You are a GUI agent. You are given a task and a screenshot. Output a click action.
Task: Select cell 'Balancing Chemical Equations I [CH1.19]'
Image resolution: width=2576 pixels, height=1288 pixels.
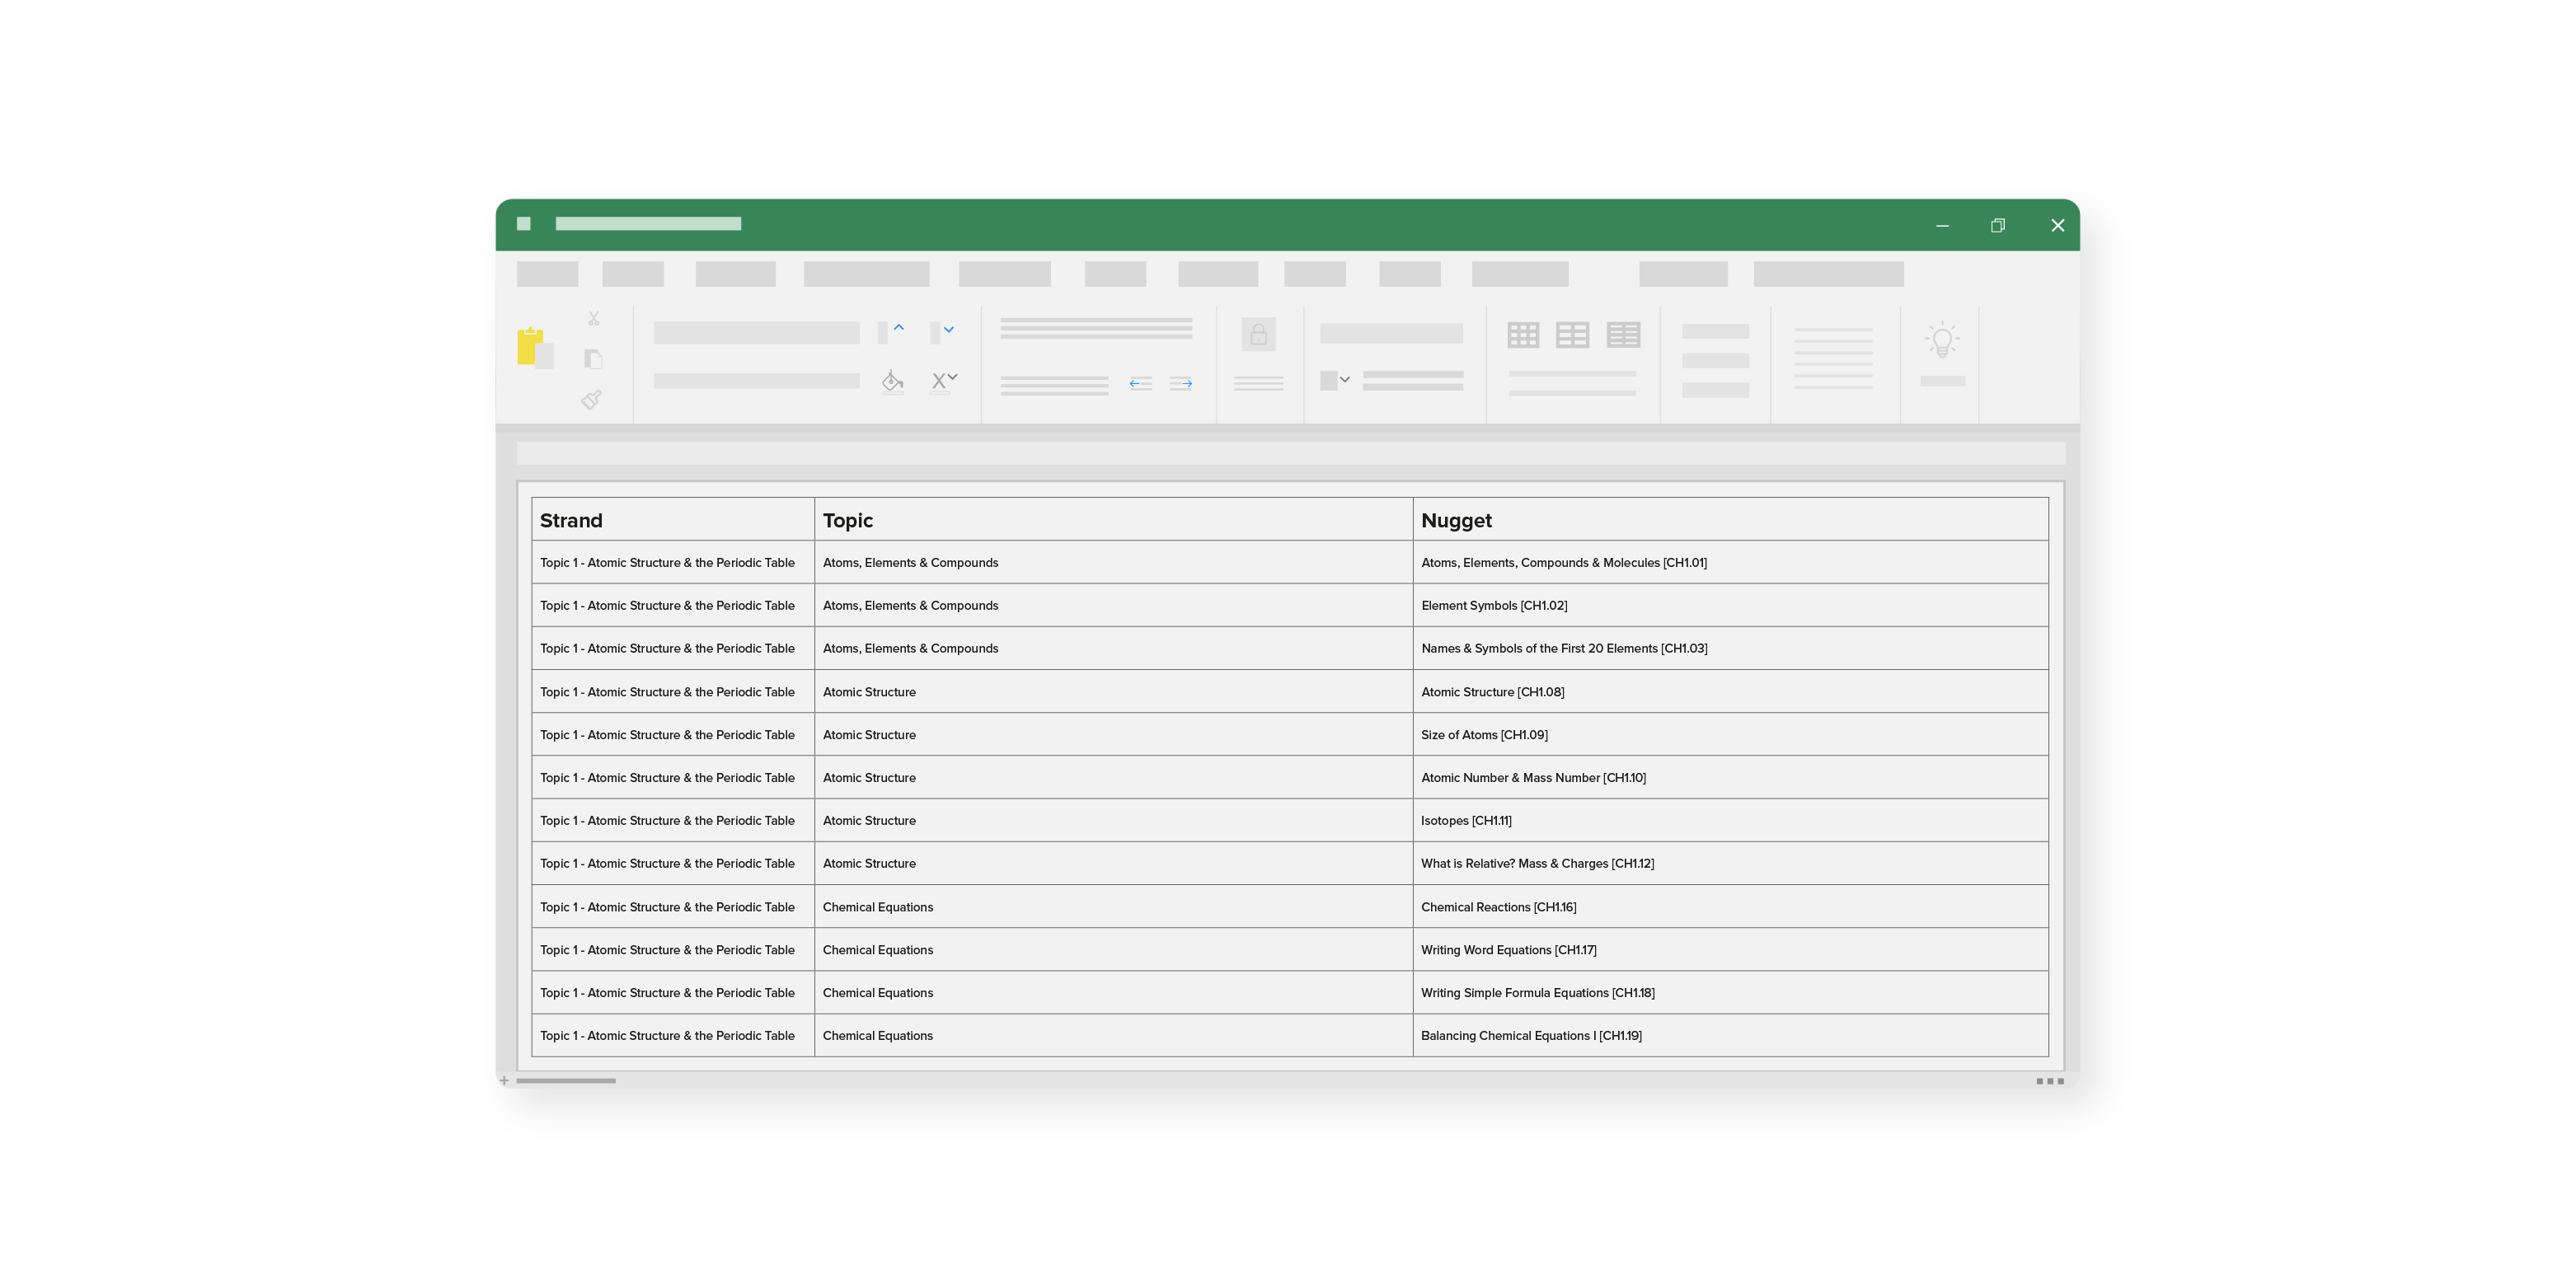pos(1730,1036)
